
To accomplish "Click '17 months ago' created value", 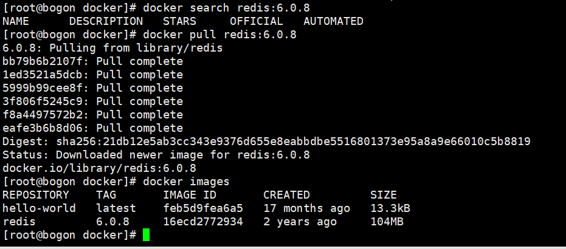I will (306, 208).
